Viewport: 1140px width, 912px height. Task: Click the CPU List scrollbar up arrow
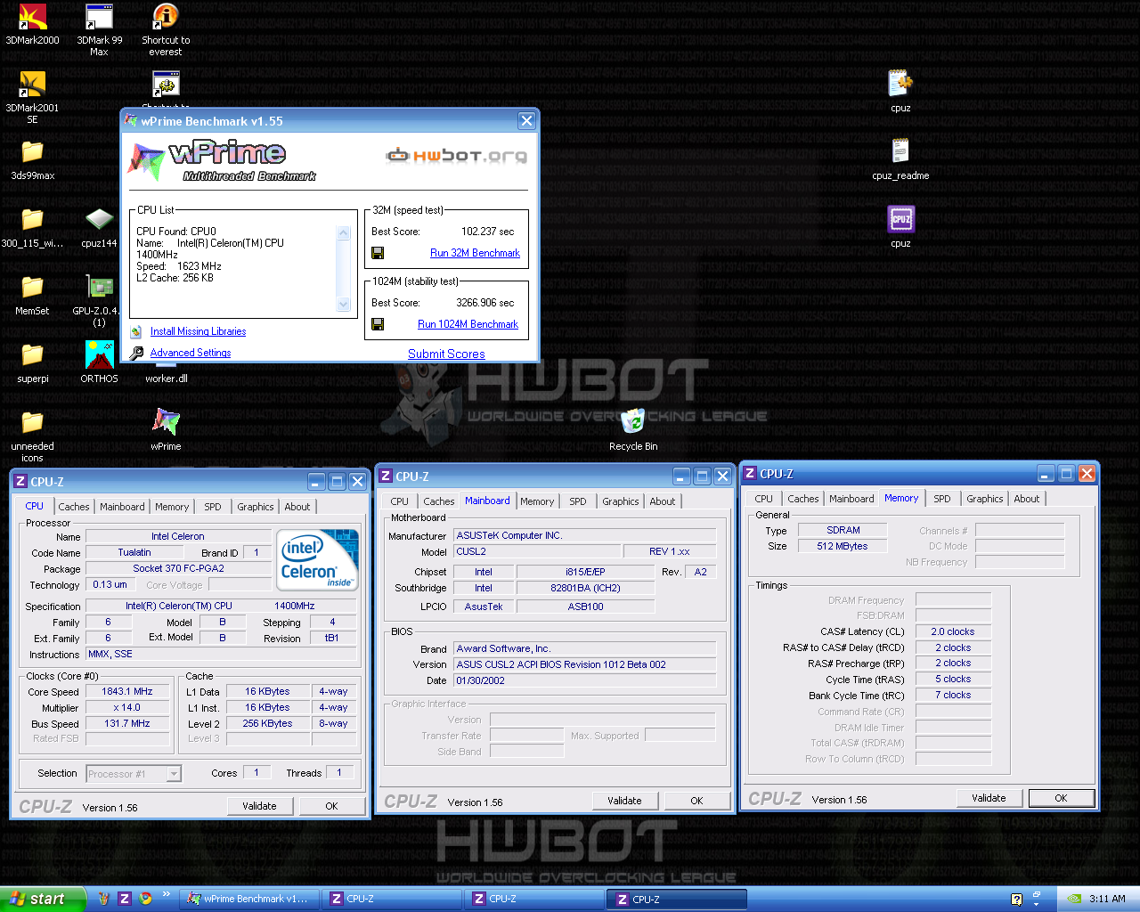344,232
